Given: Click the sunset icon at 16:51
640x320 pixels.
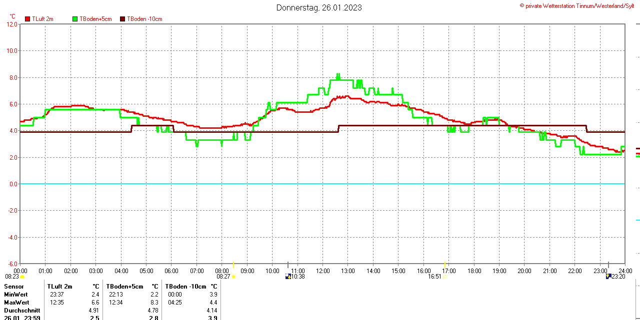Looking at the screenshot, I should 445,277.
